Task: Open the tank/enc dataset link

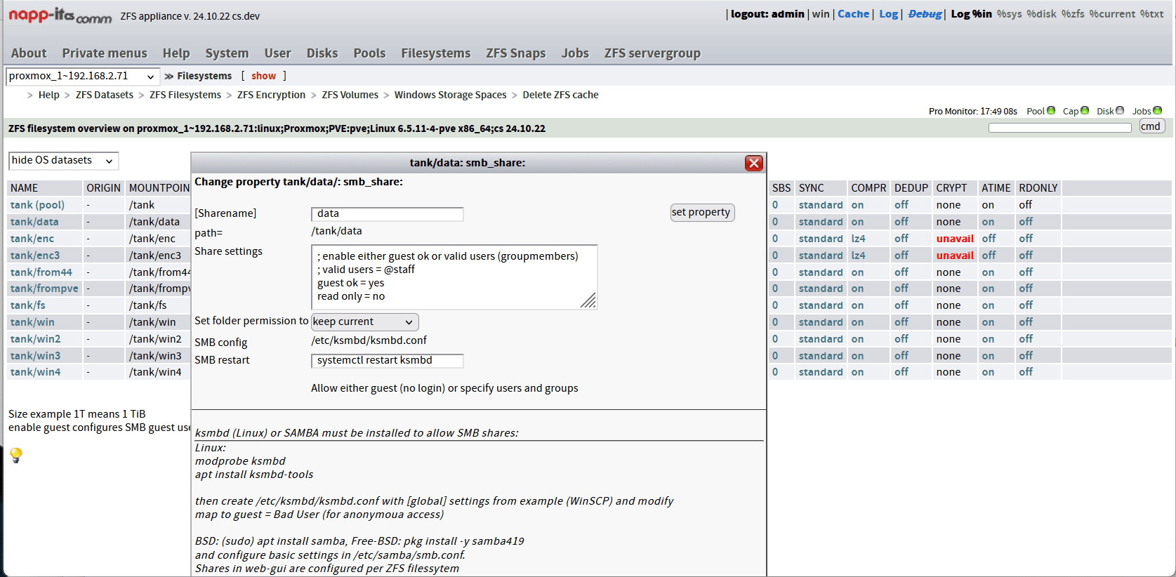Action: pos(32,239)
